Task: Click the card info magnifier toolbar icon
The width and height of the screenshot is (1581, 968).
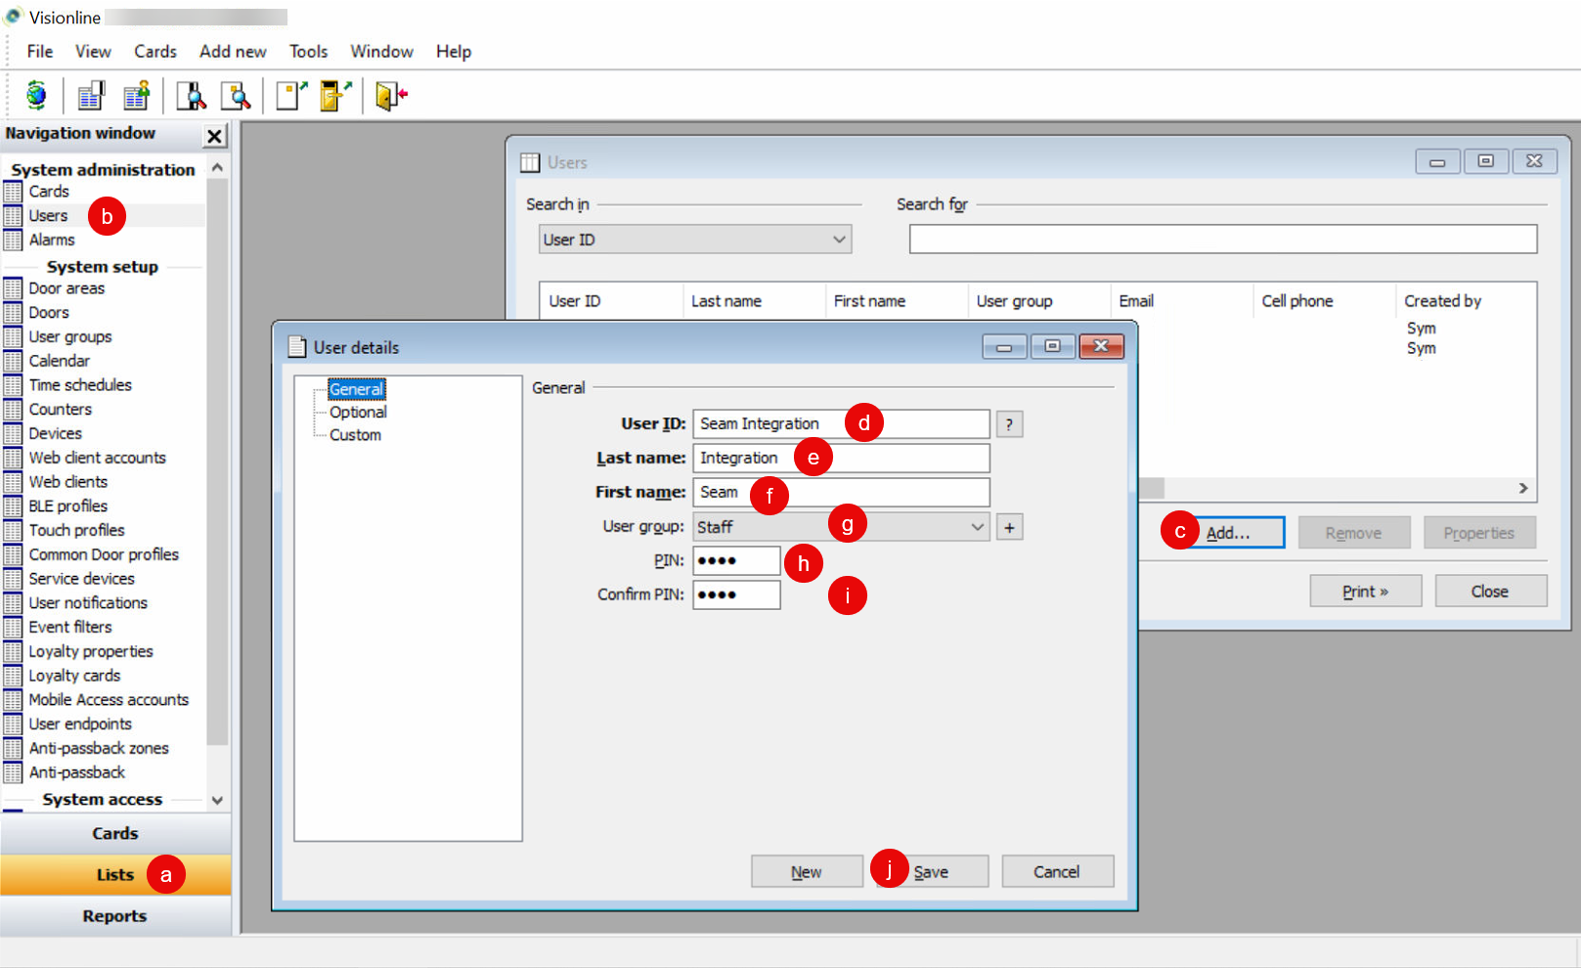Action: 238,96
